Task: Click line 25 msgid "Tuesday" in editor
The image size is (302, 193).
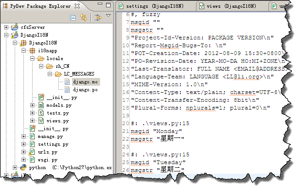Action: pos(158,162)
